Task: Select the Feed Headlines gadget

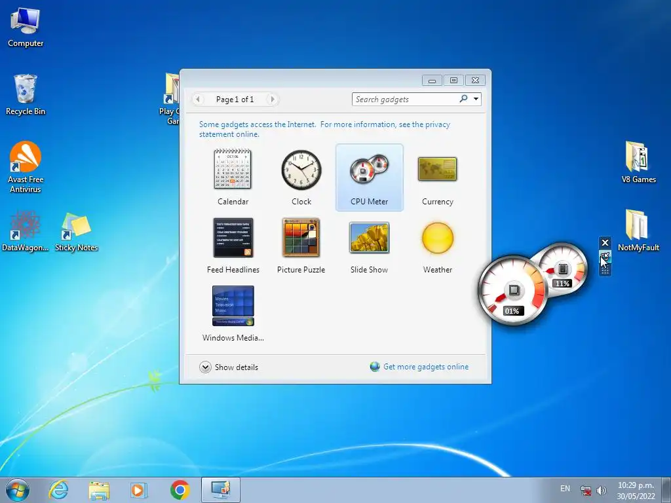Action: [x=233, y=246]
